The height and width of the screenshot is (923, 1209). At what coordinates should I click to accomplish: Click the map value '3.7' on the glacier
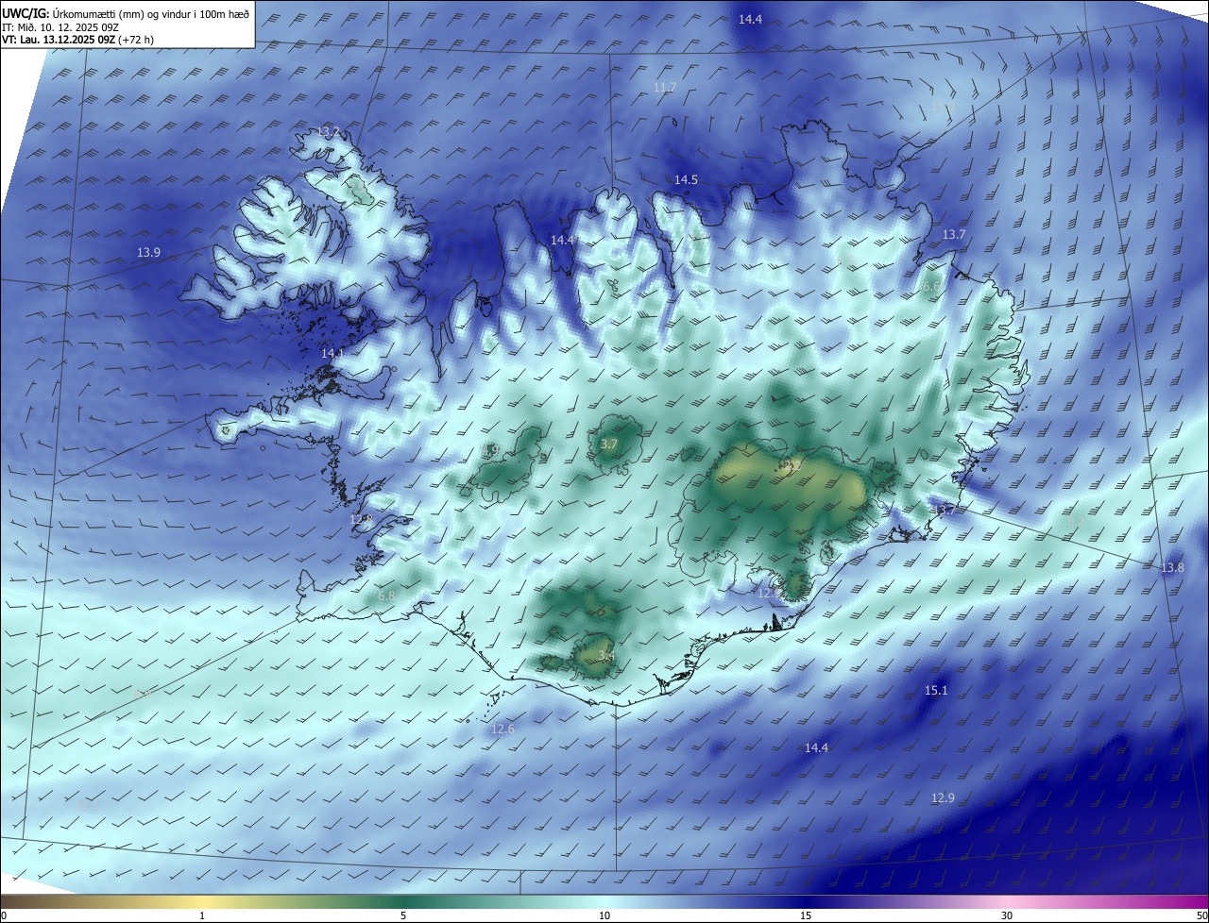pyautogui.click(x=609, y=444)
